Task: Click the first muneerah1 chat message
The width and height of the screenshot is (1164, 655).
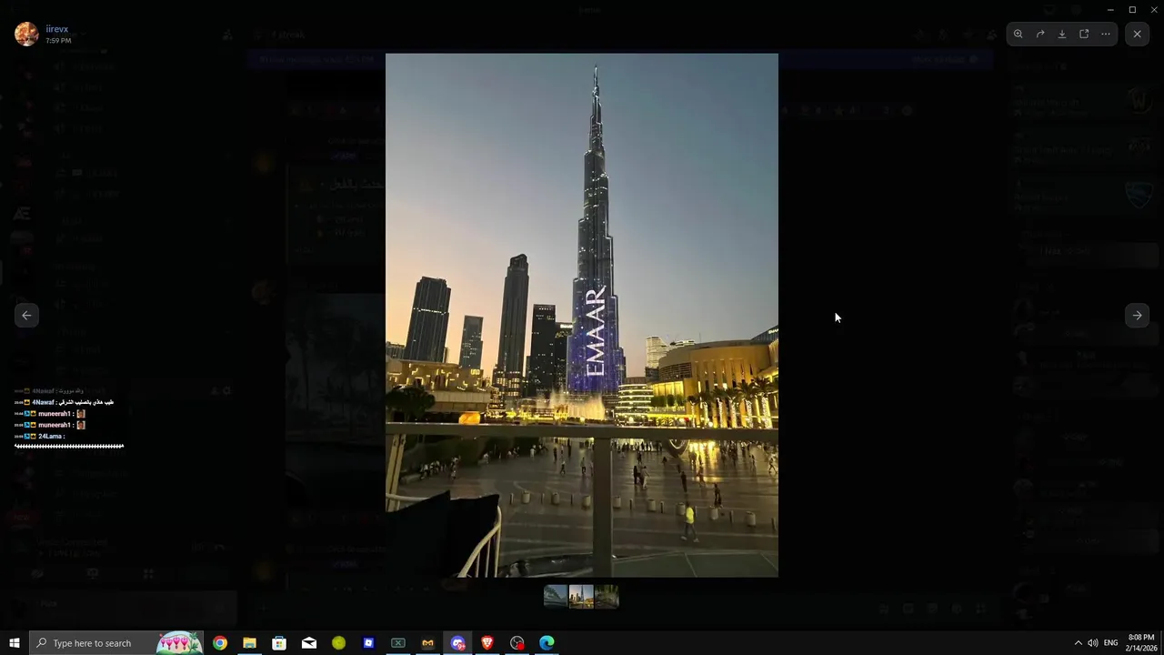Action: 50,414
